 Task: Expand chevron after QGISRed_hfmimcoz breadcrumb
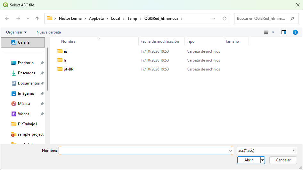click(182, 18)
